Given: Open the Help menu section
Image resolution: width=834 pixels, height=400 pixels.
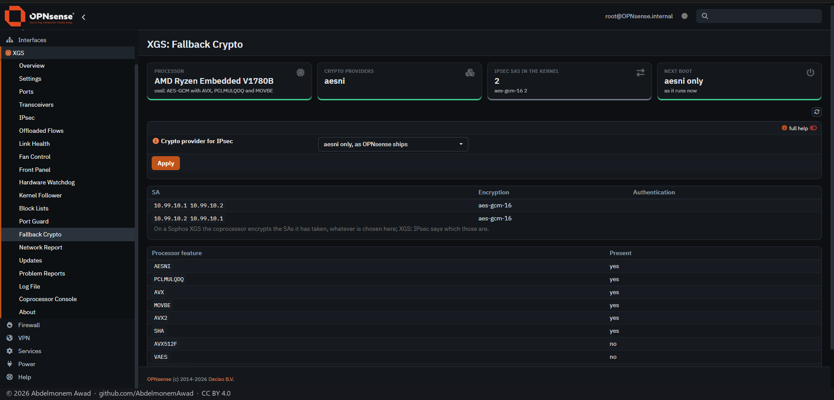Looking at the screenshot, I should coord(67,377).
